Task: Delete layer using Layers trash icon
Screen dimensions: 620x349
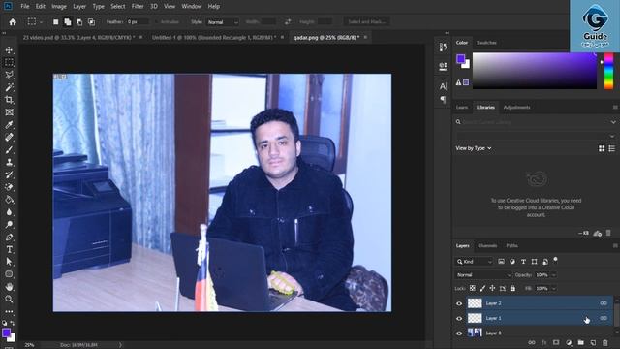Action: click(604, 342)
